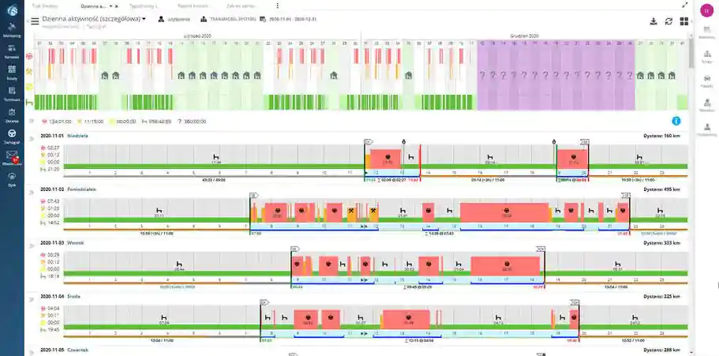Screen dimensions: 719x356
Task: Open the Dzienna aktywność (szczegółowa) dropdown
Action: pos(94,19)
